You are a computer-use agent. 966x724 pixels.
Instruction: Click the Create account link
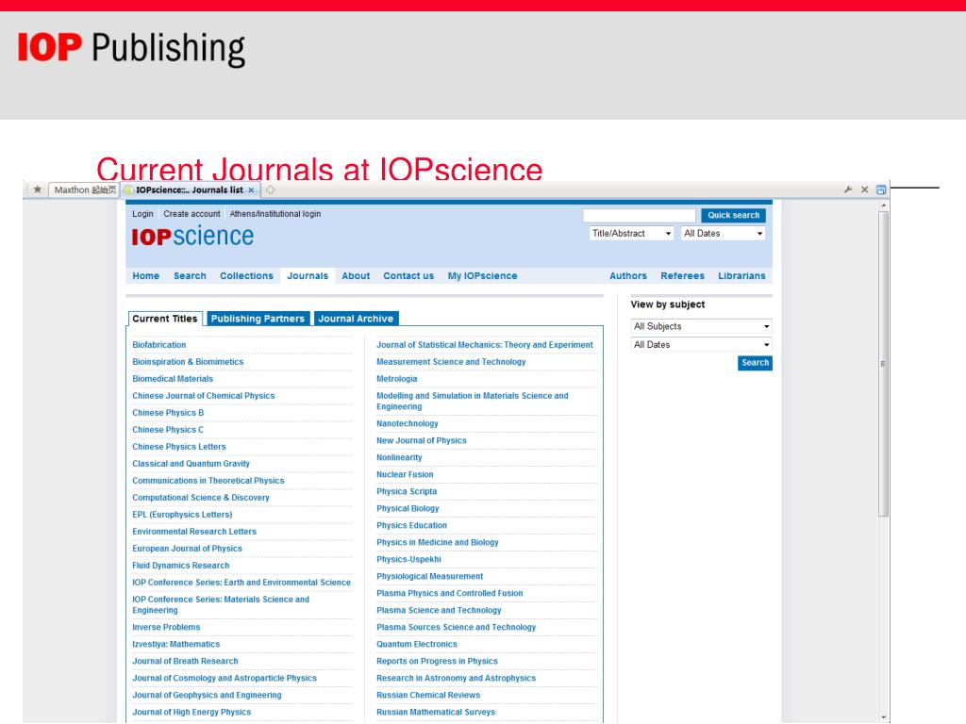point(192,214)
